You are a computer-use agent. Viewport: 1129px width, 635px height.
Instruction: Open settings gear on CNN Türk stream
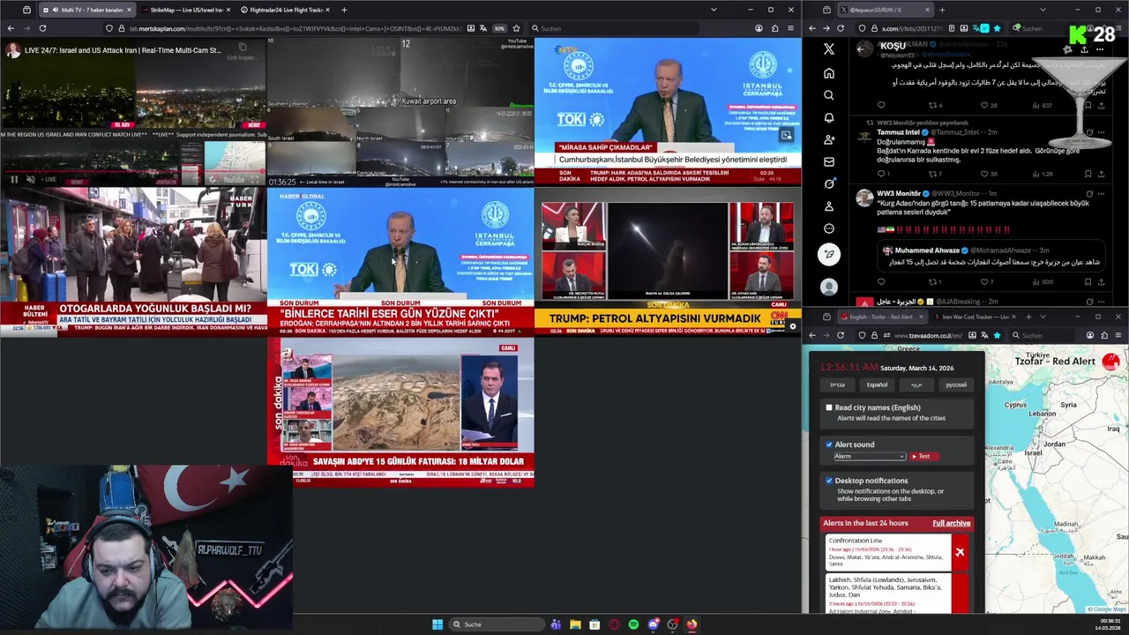(x=792, y=326)
